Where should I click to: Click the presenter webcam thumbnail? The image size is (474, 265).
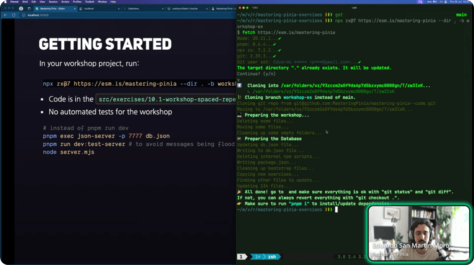click(419, 233)
